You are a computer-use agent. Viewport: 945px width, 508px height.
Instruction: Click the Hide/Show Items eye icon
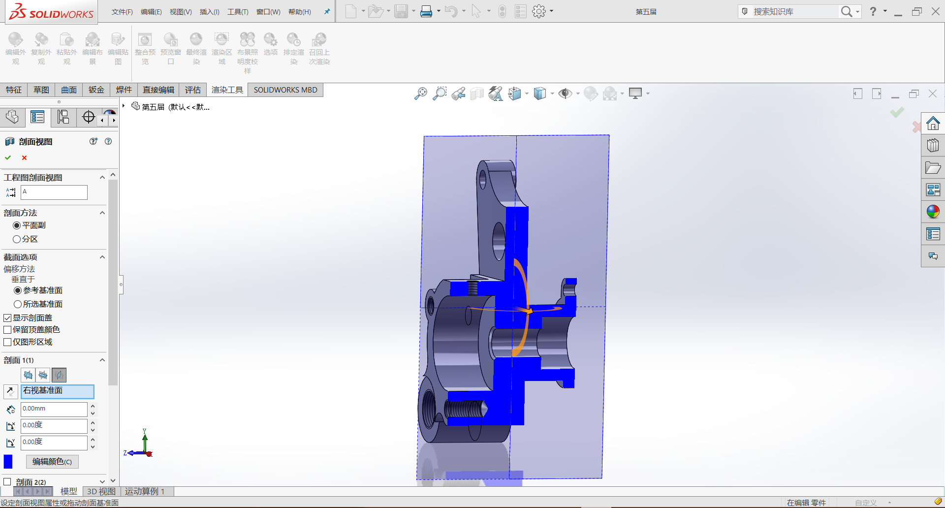pos(565,93)
